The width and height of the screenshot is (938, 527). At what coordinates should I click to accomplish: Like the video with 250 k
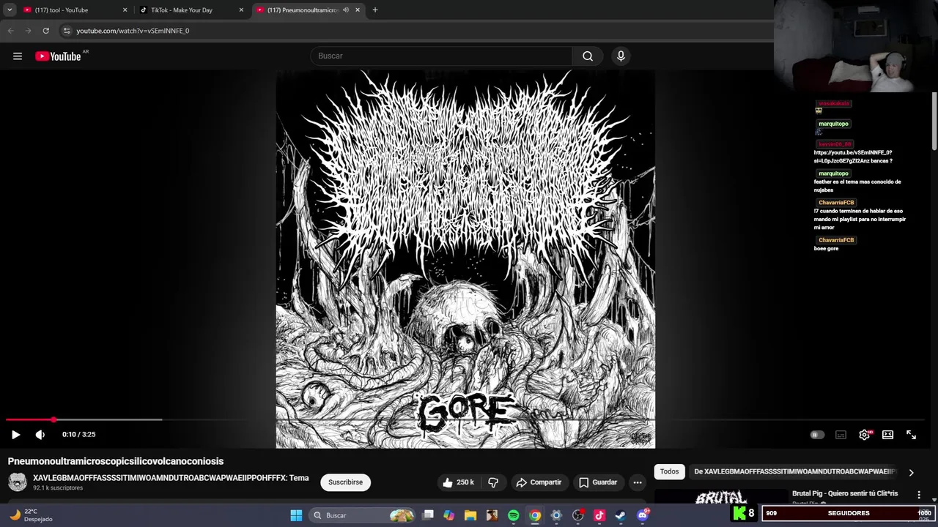[458, 482]
